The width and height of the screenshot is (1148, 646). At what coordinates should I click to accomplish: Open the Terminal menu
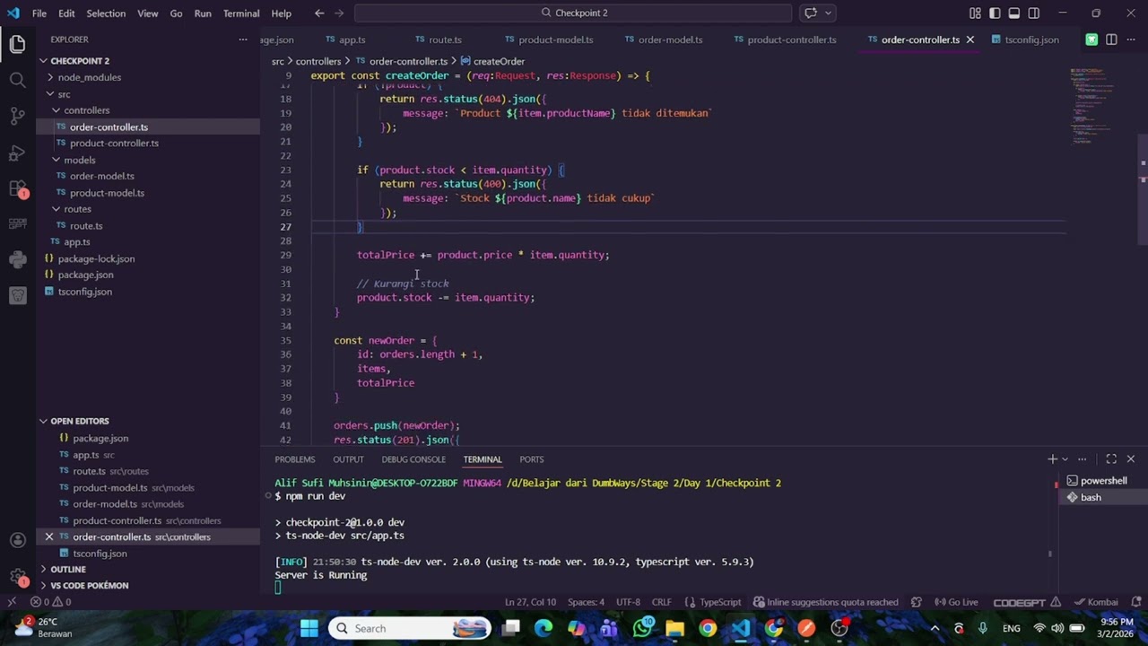pyautogui.click(x=241, y=13)
